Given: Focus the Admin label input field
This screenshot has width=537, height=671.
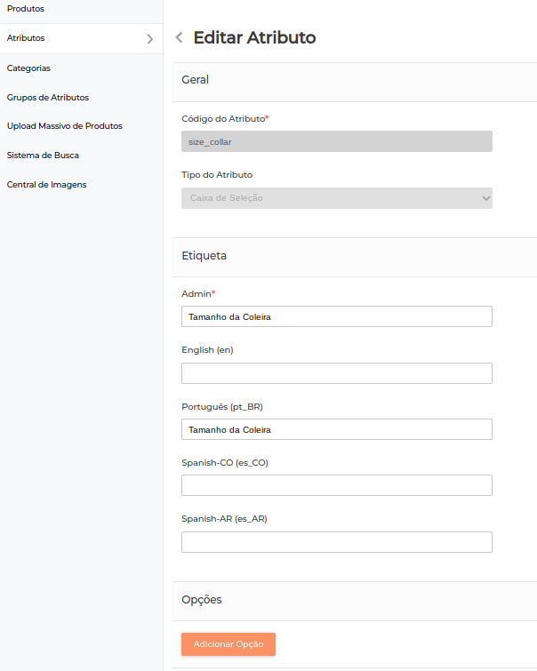Looking at the screenshot, I should pyautogui.click(x=336, y=316).
